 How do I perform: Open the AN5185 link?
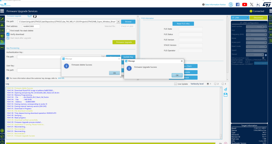point(61,78)
